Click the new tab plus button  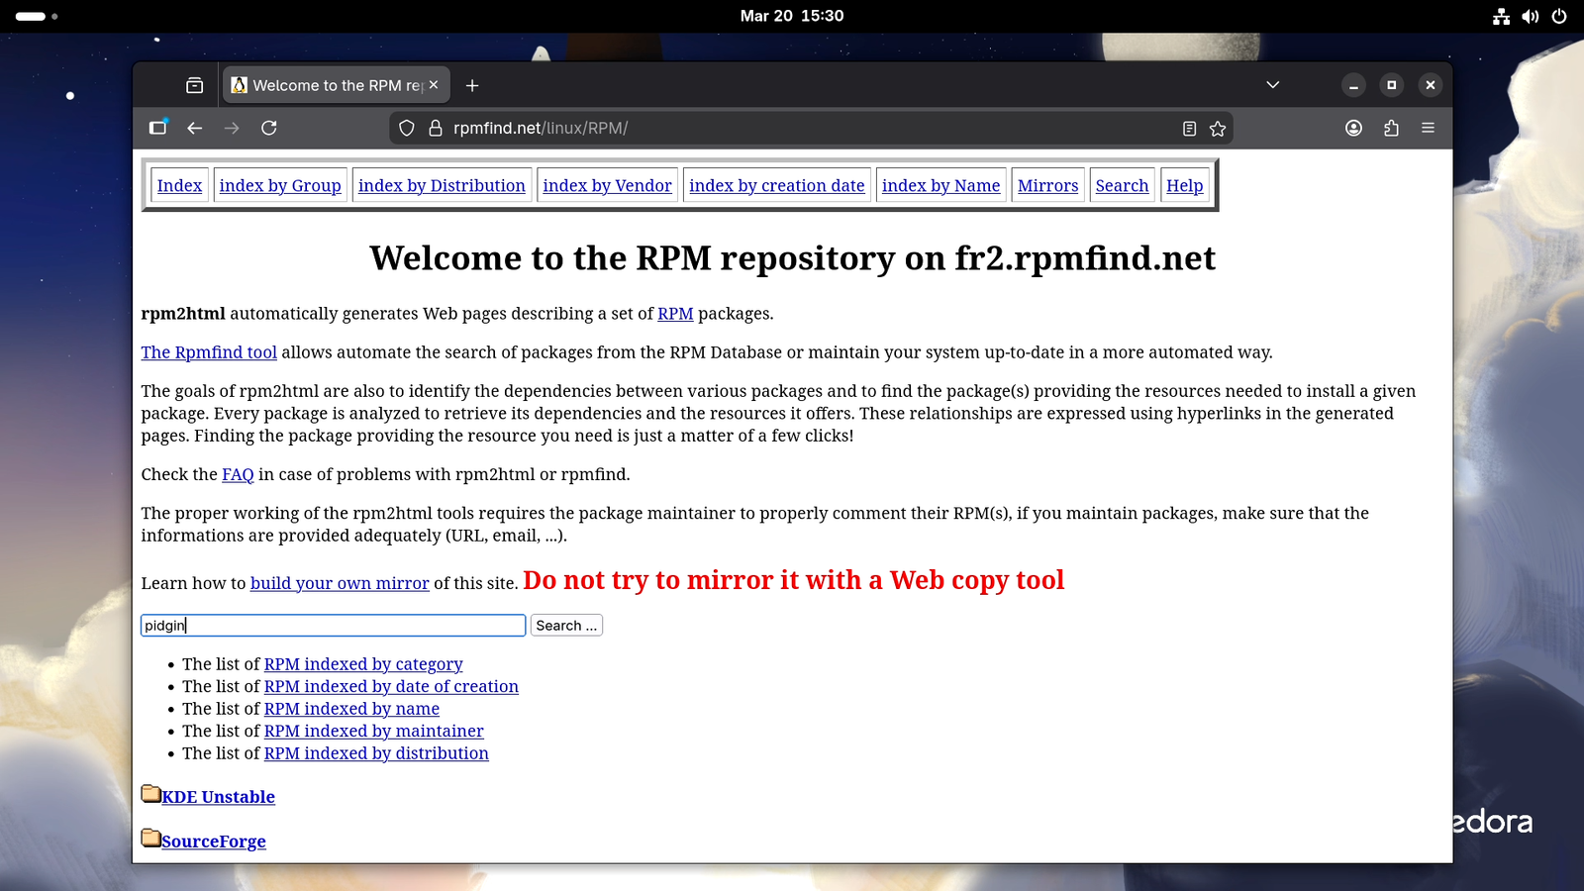point(472,85)
